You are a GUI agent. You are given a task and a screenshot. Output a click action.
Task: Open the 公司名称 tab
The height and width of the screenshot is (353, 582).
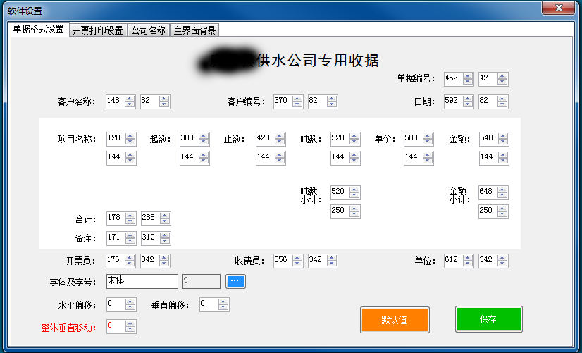(x=149, y=30)
